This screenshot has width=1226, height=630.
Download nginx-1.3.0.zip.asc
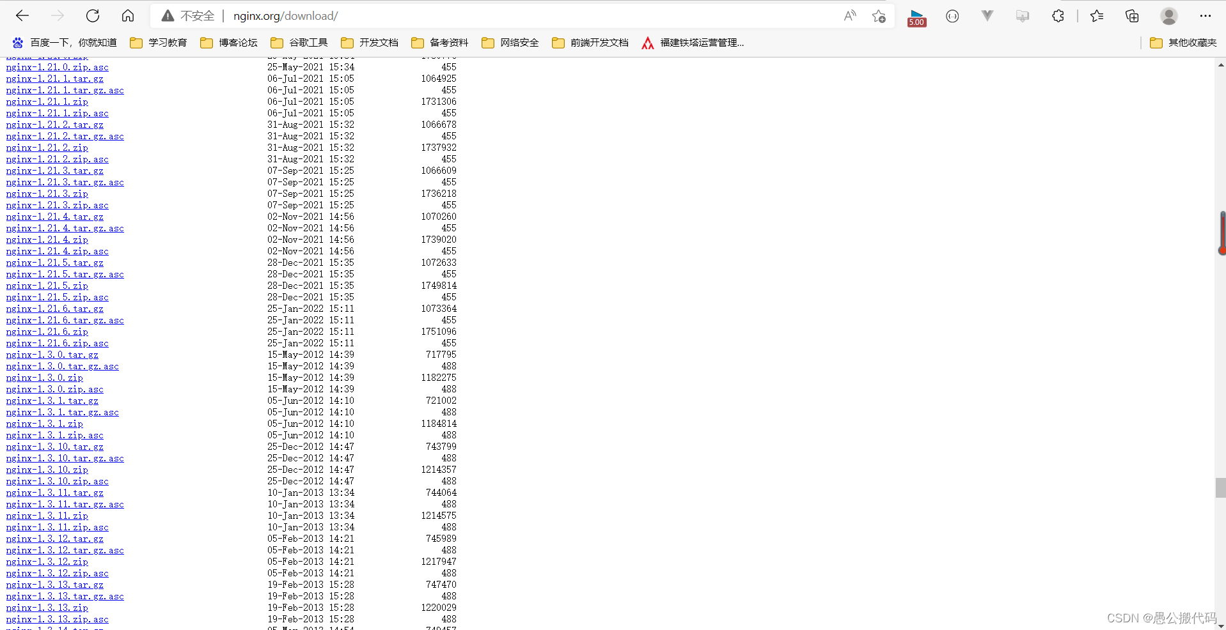(x=55, y=389)
